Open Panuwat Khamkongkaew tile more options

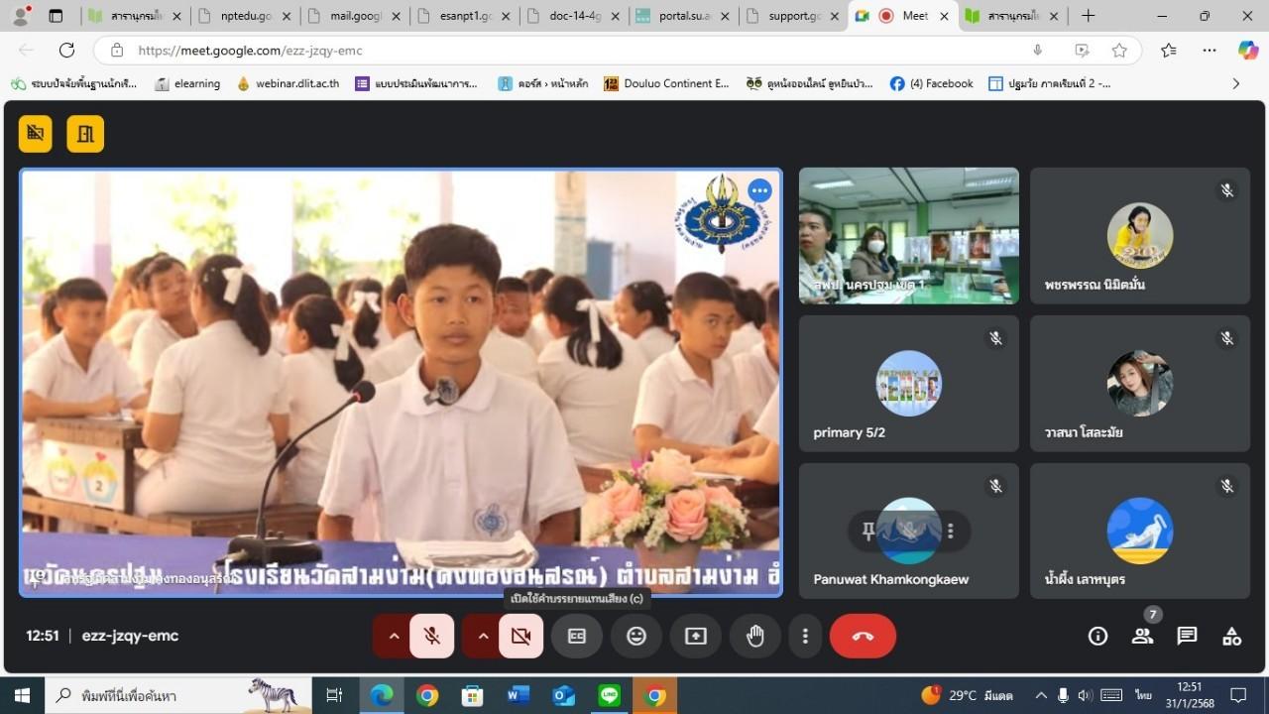click(x=950, y=532)
